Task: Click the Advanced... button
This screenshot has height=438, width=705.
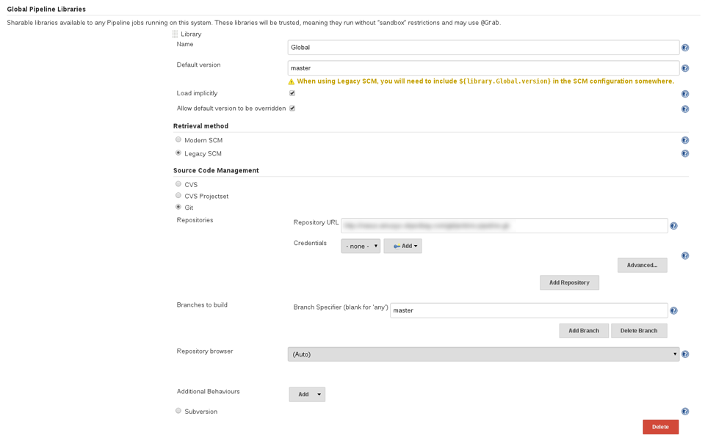Action: pos(642,265)
